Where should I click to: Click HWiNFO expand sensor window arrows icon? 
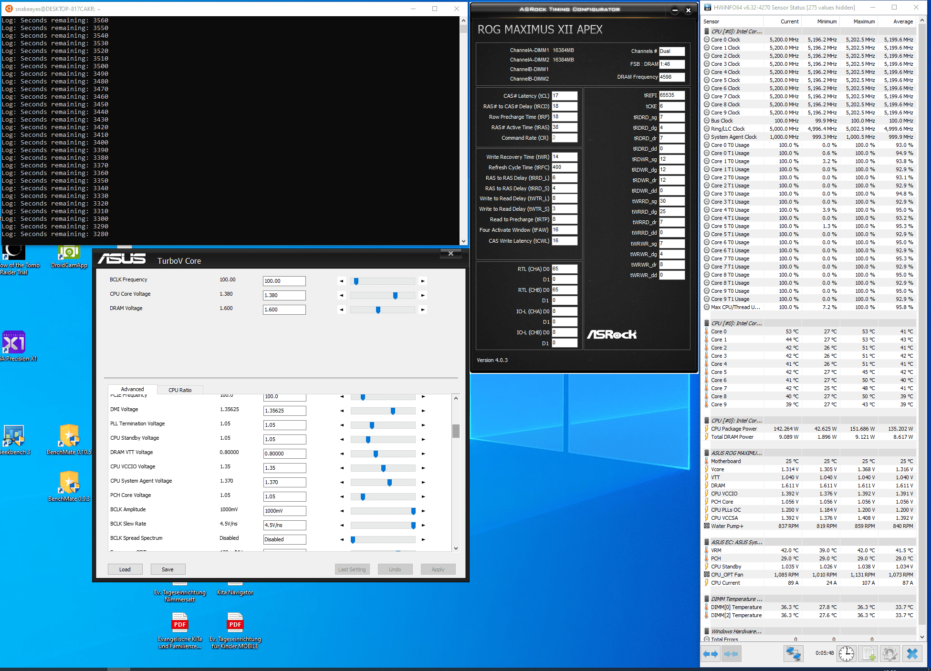coord(711,654)
